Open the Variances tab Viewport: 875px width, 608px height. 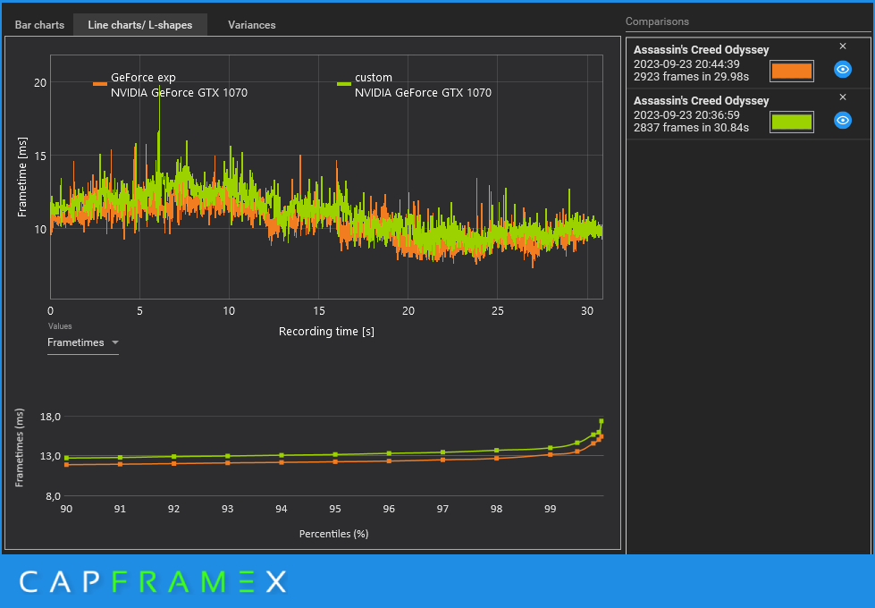[x=252, y=25]
